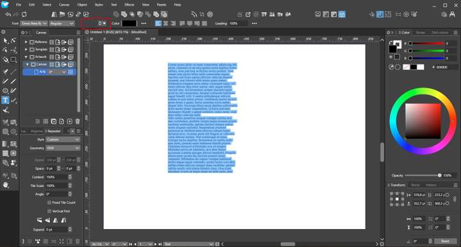This screenshot has width=461, height=247.
Task: Click the Undo arrow icon
Action: (8, 14)
